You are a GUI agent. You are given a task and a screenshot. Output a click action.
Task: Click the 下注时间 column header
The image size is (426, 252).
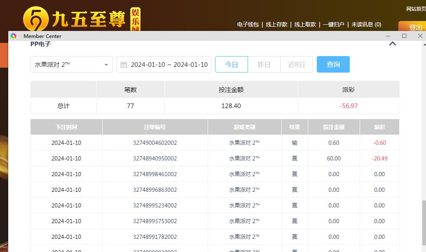point(66,127)
